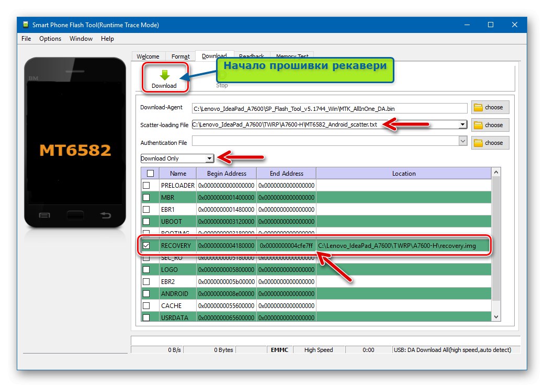
Task: Tick the select-all checkbox in table header
Action: (150, 174)
